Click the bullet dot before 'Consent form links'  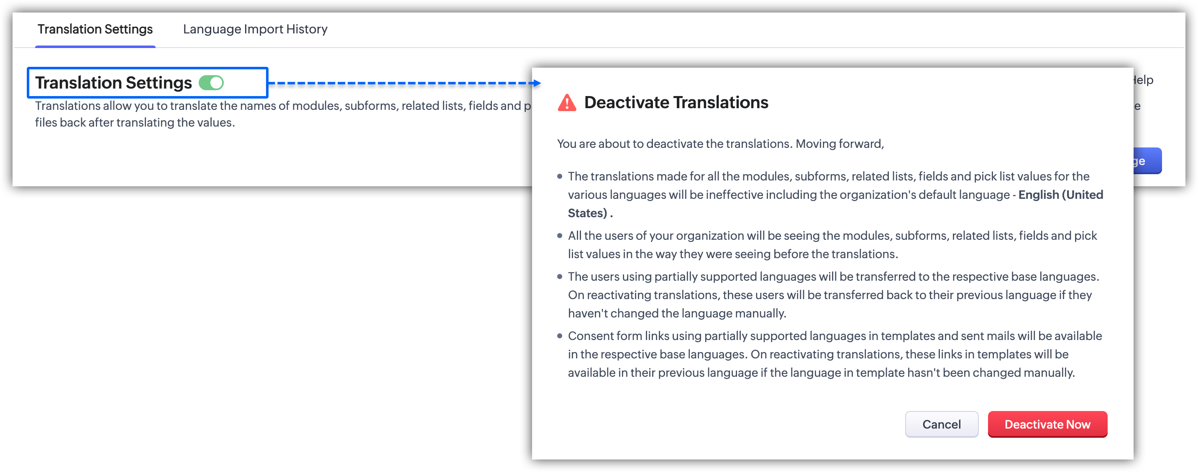[559, 336]
